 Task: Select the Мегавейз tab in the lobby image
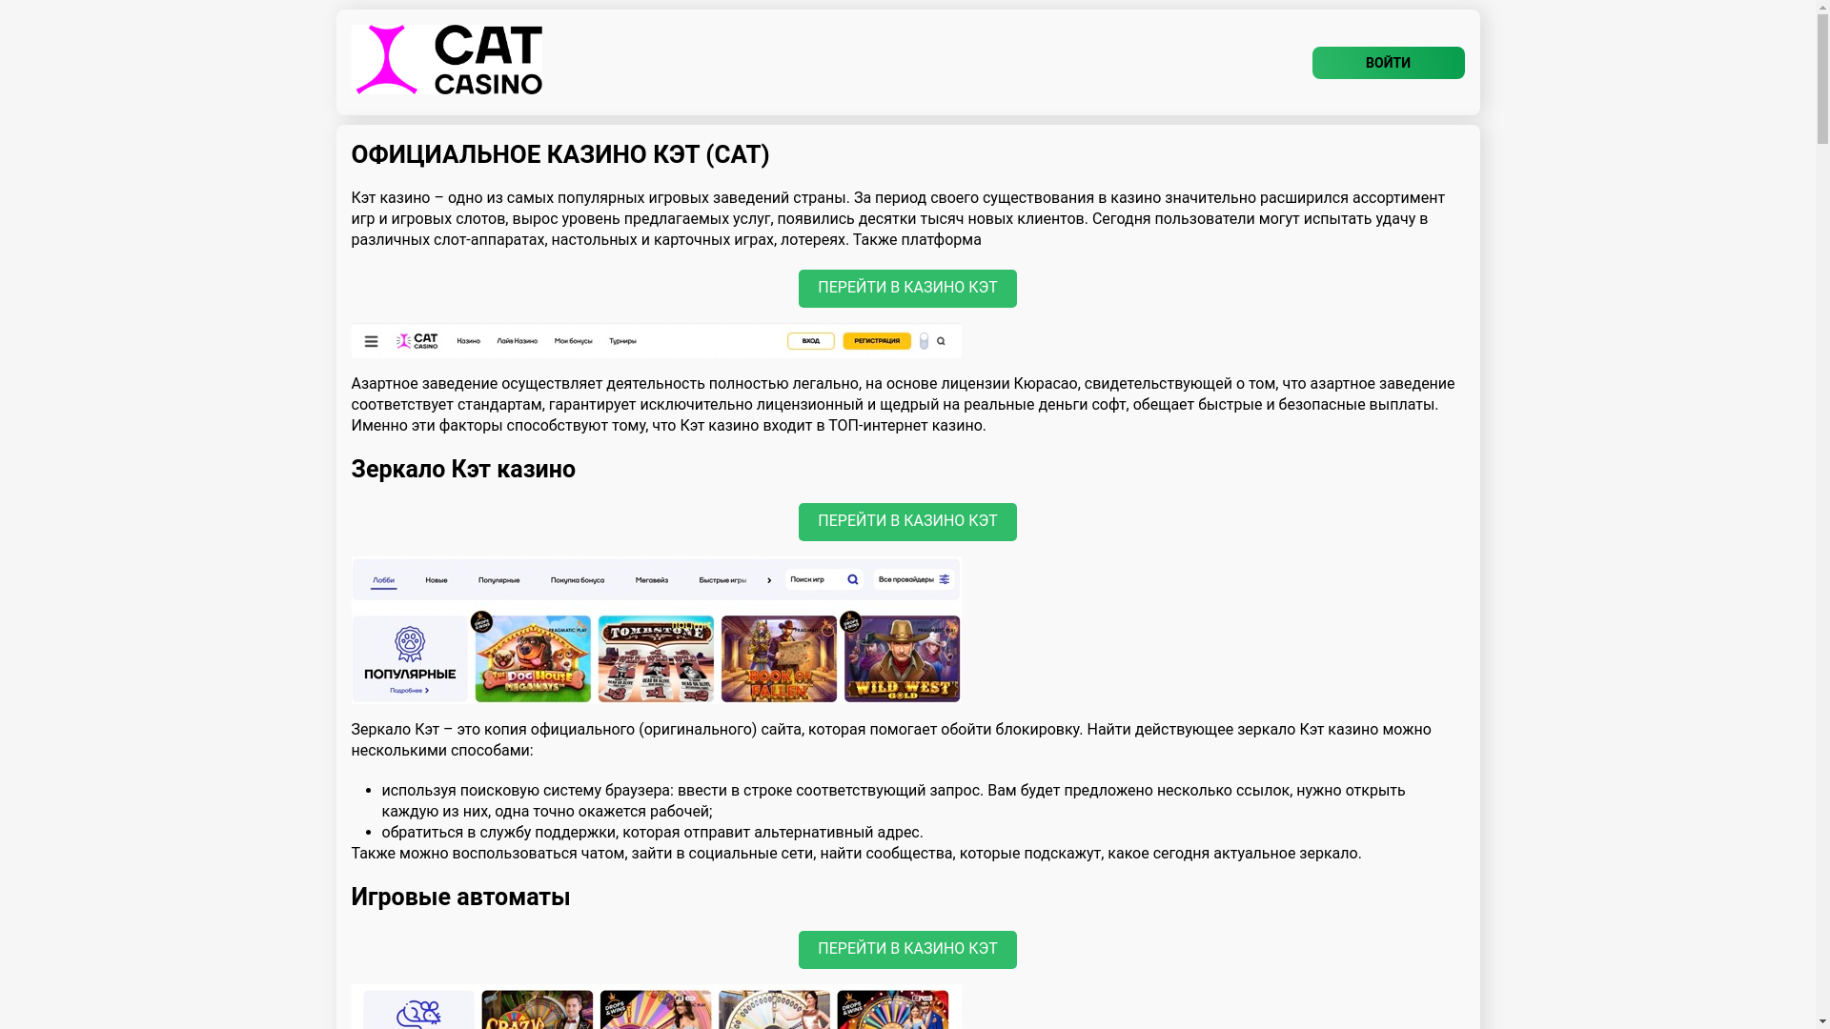tap(652, 580)
